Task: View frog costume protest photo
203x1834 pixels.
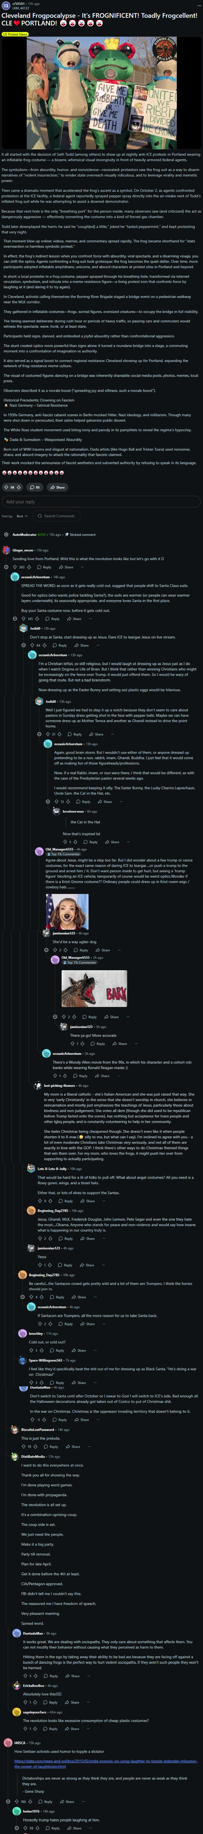Action: tap(101, 92)
